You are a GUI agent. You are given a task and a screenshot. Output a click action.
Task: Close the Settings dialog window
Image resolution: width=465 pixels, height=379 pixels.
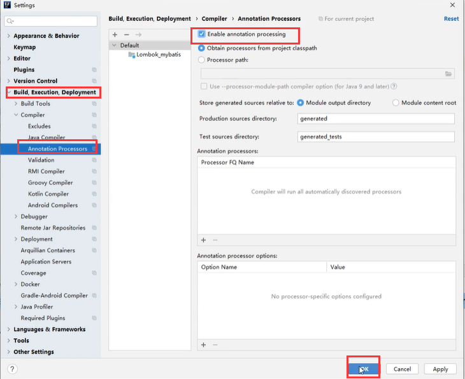[x=452, y=5]
